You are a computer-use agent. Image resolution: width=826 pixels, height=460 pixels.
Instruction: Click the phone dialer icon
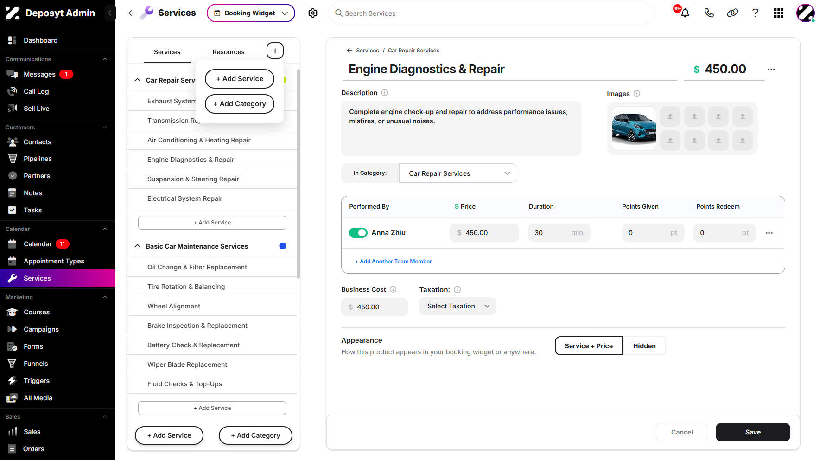709,13
